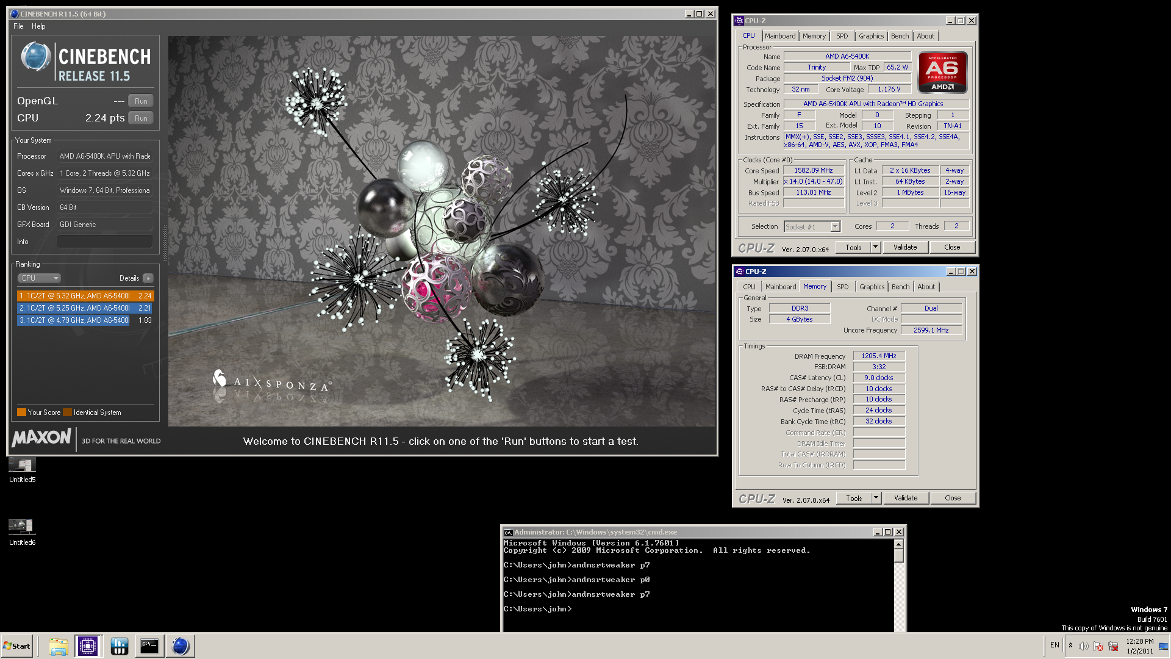Open Windows Explorer from taskbar

click(x=58, y=646)
